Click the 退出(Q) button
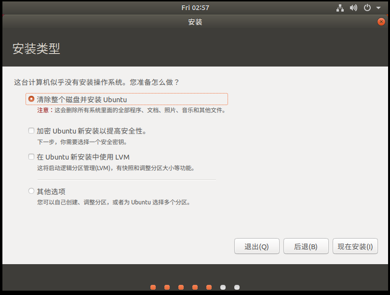This screenshot has width=390, height=295. (x=256, y=246)
